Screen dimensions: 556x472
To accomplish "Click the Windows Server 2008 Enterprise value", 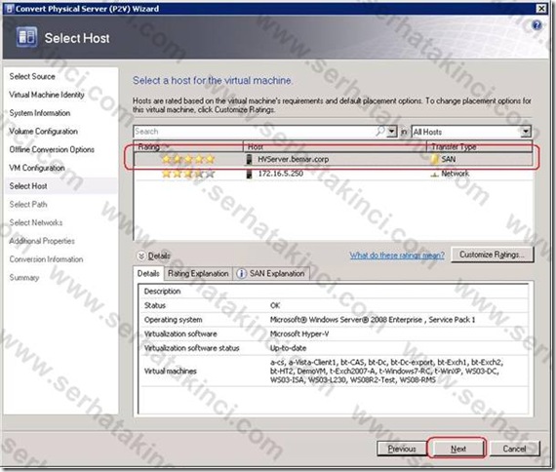I will [x=373, y=320].
